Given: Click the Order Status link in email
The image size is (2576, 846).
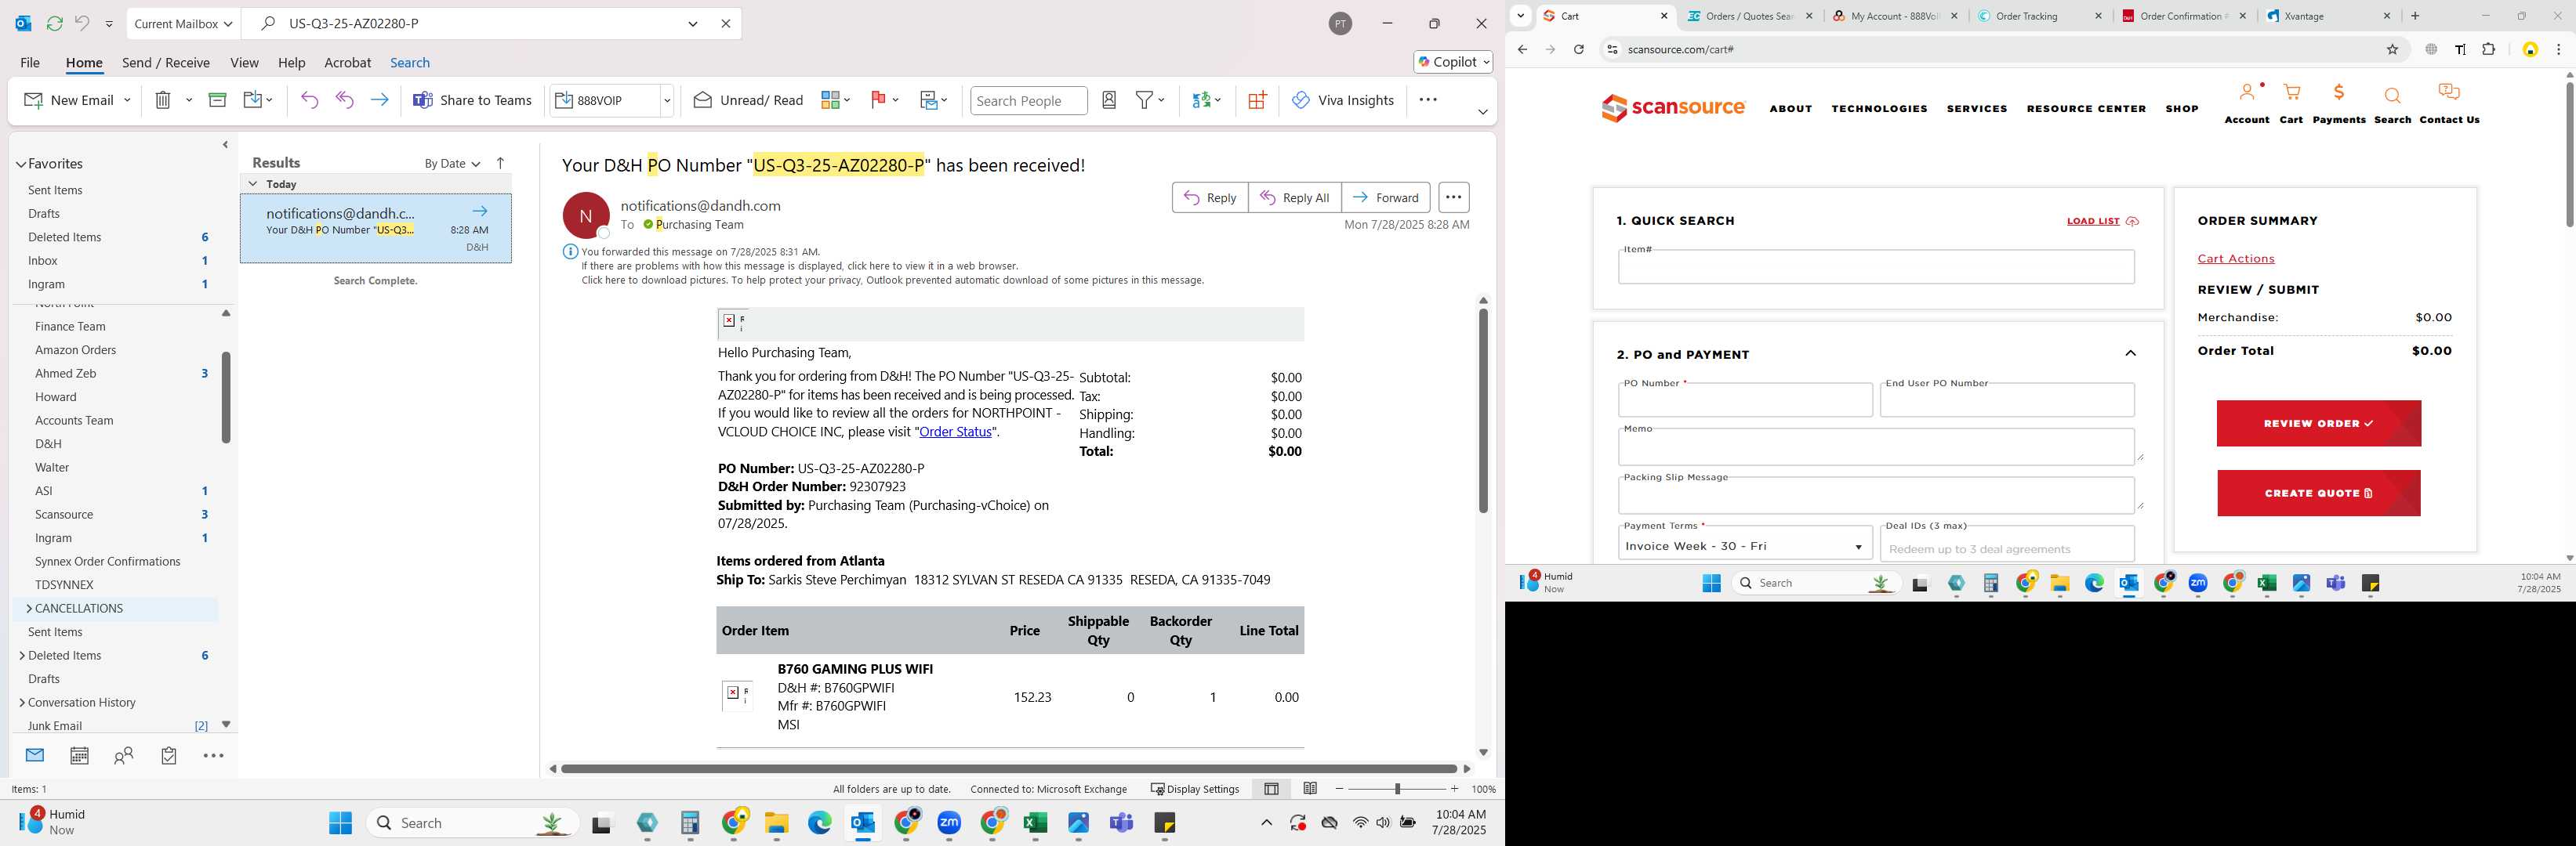Looking at the screenshot, I should click(x=955, y=432).
